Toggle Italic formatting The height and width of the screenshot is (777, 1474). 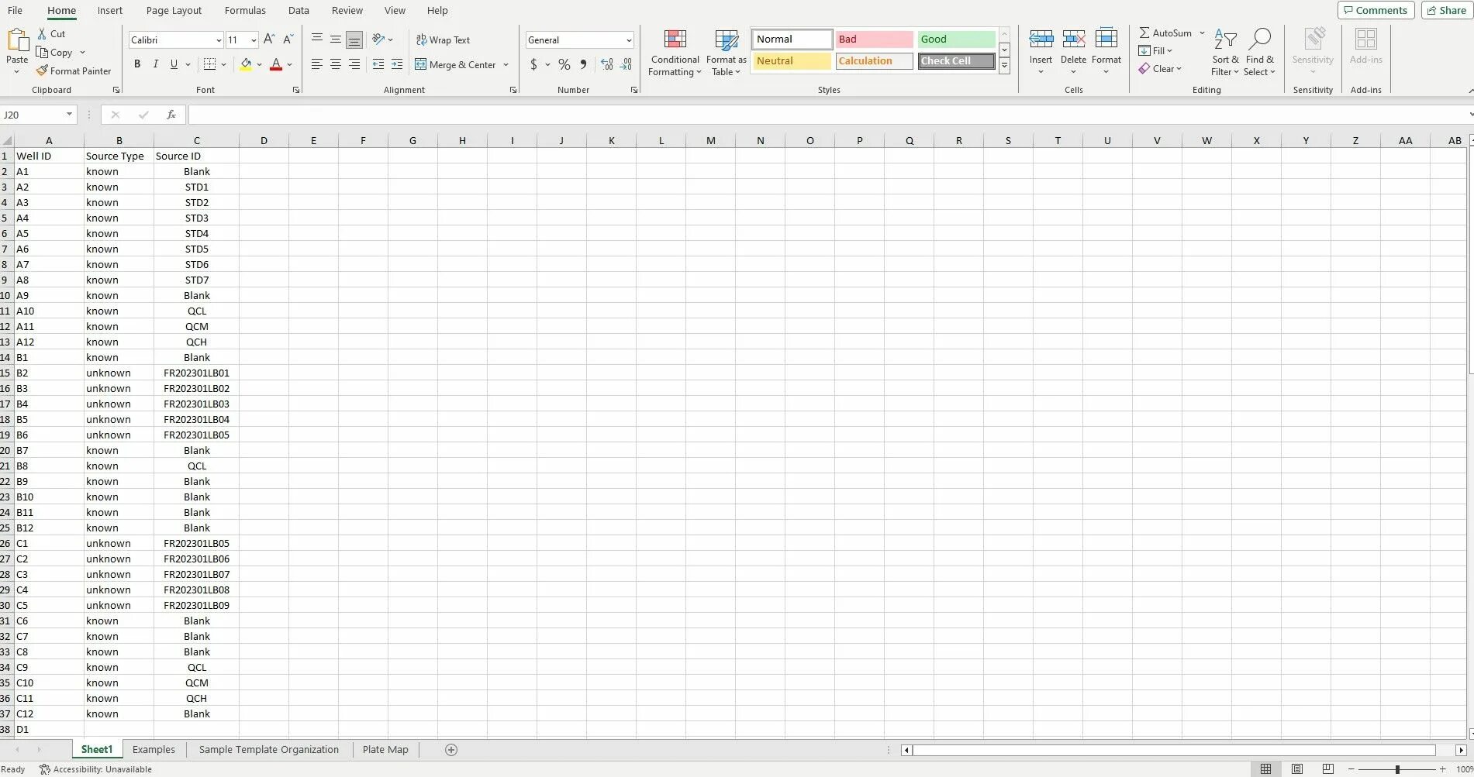point(155,64)
